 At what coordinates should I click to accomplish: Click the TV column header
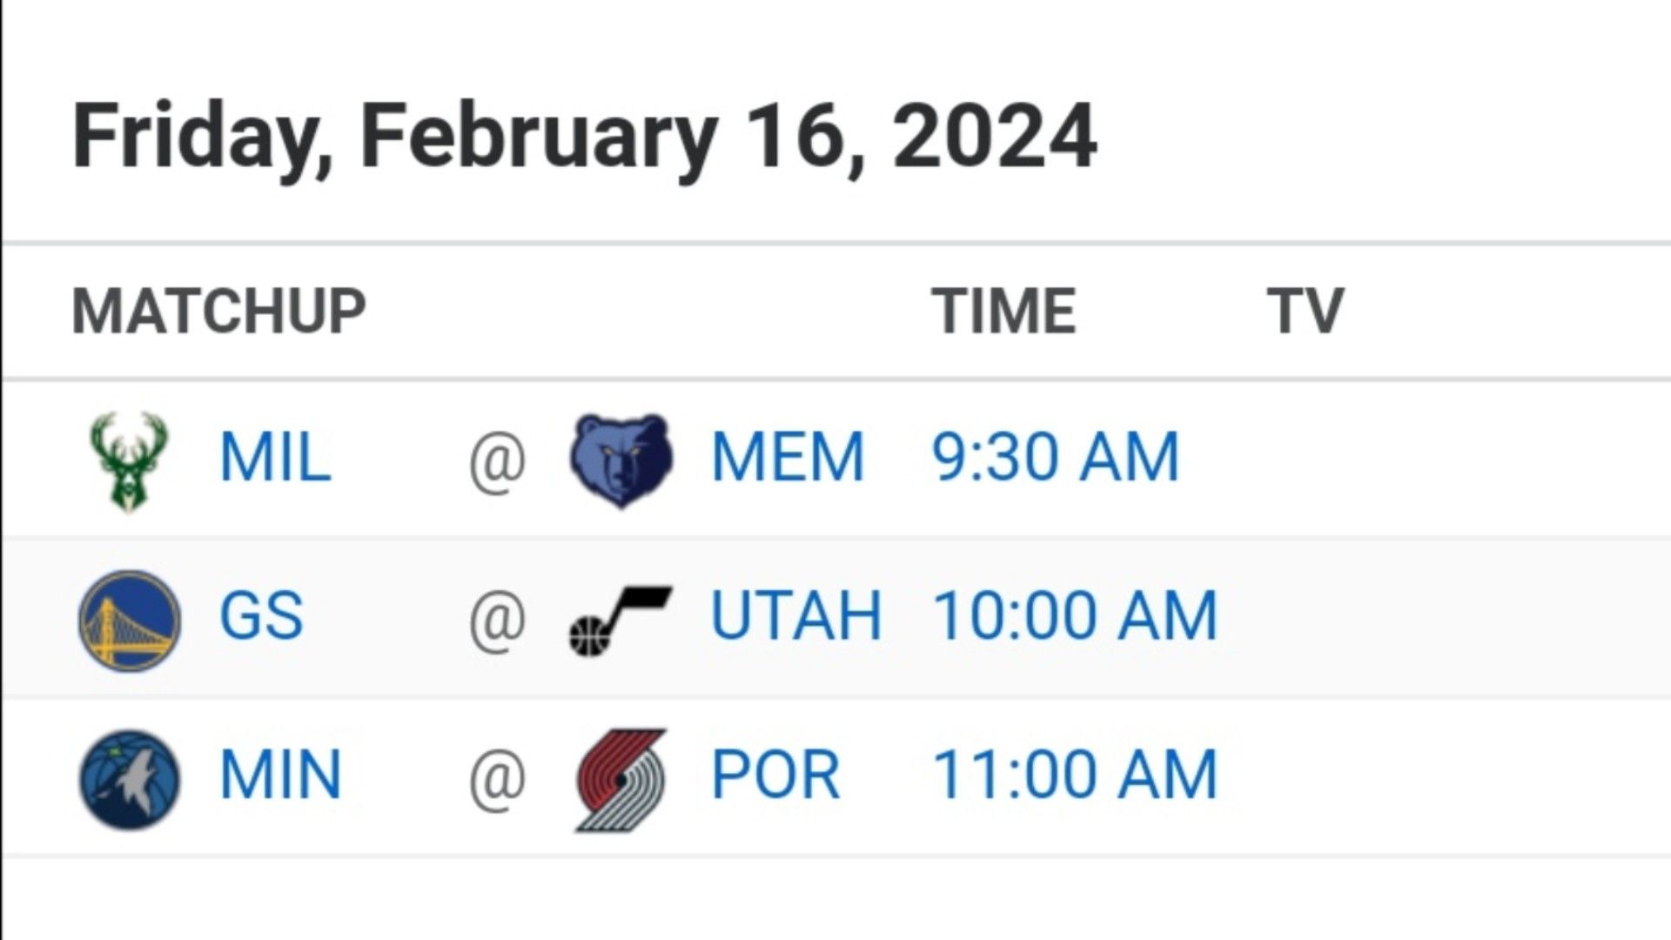tap(1305, 311)
